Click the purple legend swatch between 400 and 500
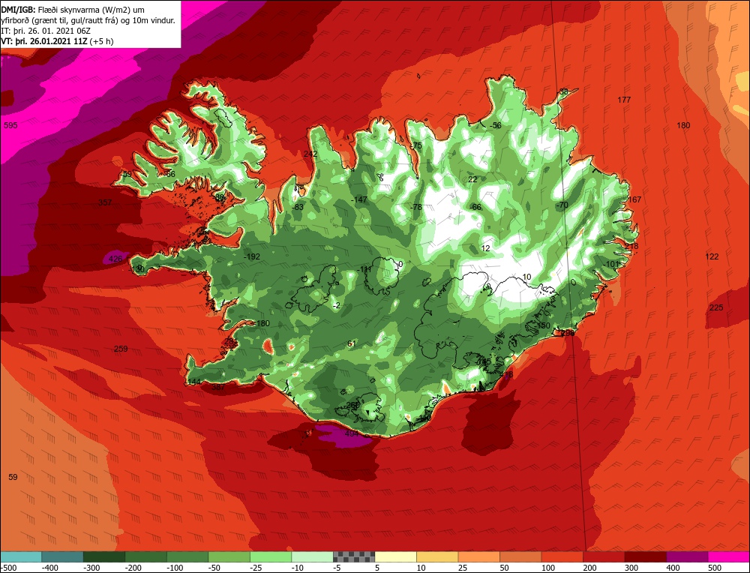750x573 pixels. click(687, 556)
